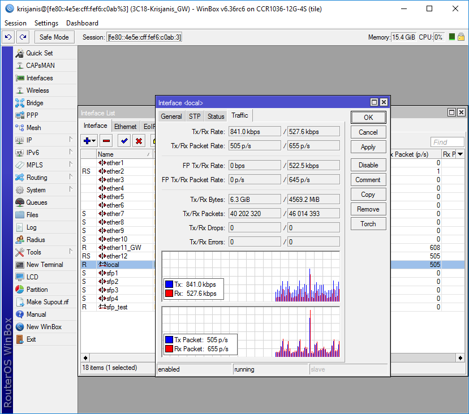The width and height of the screenshot is (469, 414).
Task: Click the Find search field
Action: pos(447,143)
